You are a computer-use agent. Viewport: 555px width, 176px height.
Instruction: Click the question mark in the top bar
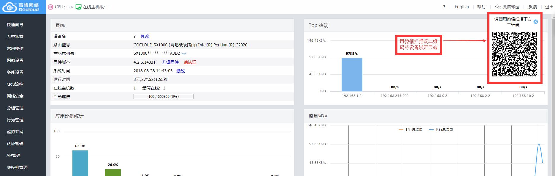coord(444,7)
